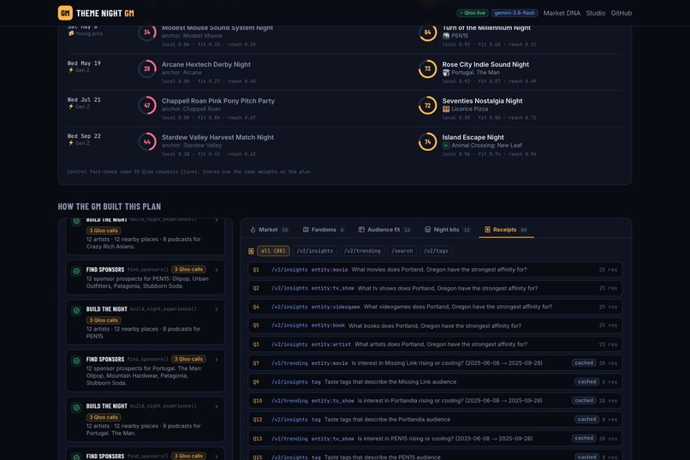Click the receipt icon beside filter chips

[x=251, y=251]
